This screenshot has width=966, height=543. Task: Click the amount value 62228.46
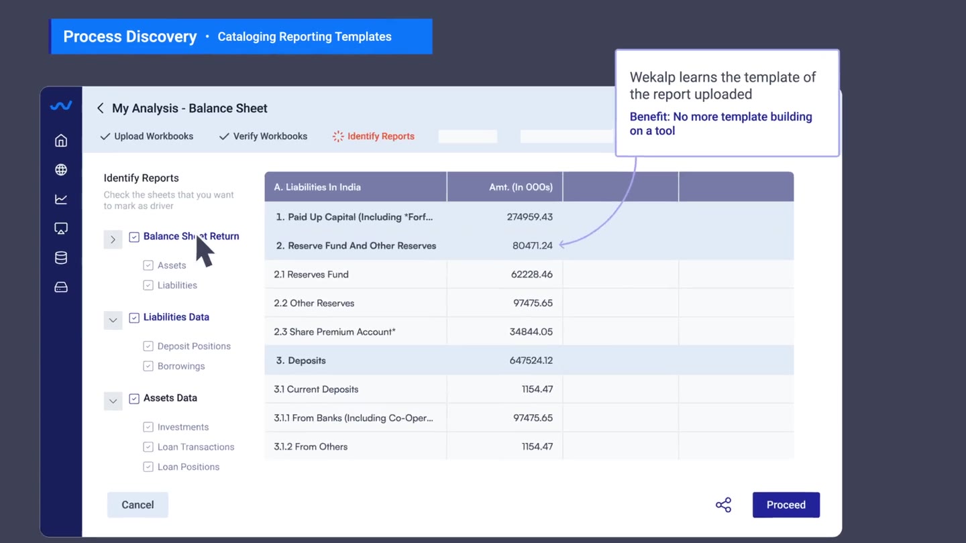(532, 274)
